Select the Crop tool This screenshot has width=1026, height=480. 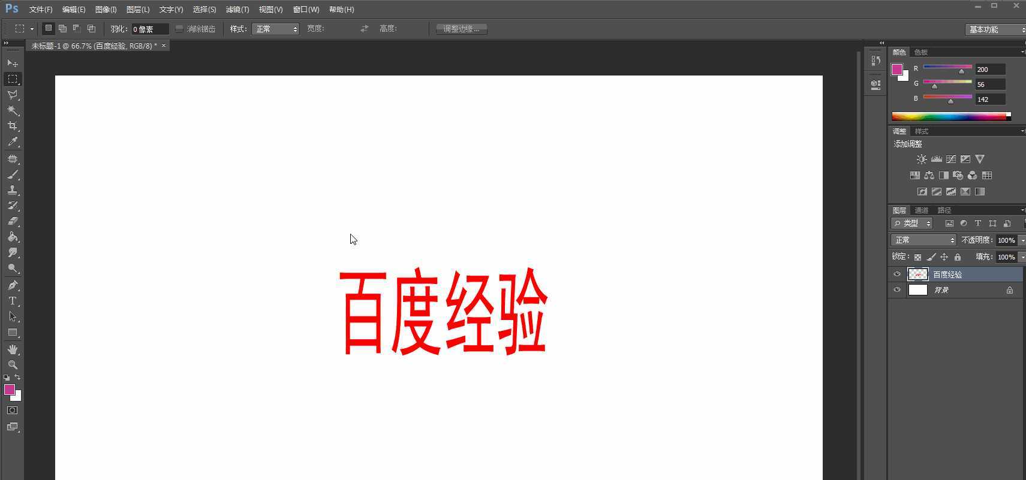coord(13,126)
